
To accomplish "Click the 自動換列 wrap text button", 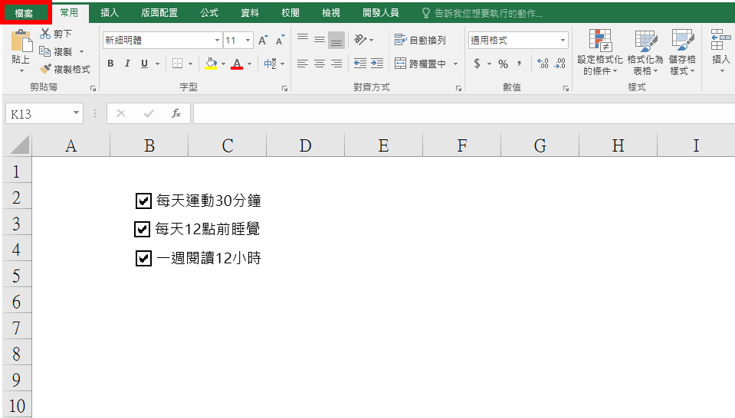I will [x=419, y=41].
